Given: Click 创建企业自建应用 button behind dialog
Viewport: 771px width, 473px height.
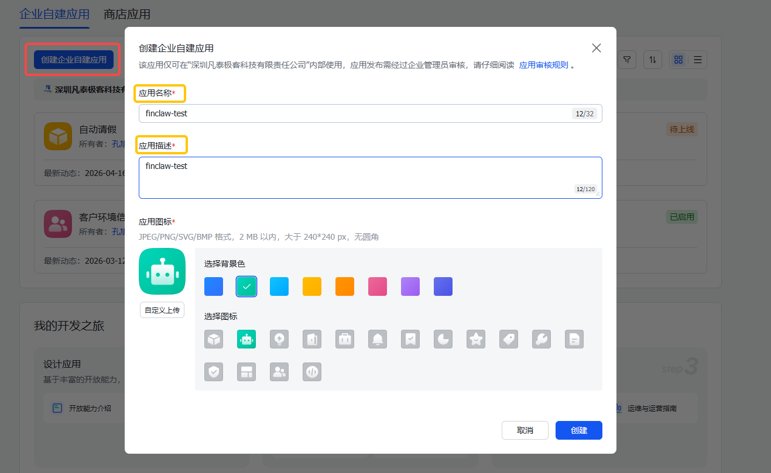Looking at the screenshot, I should point(74,60).
